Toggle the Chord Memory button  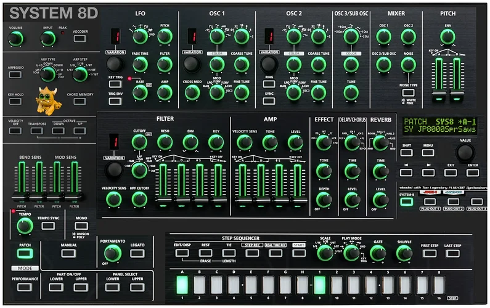[80, 102]
